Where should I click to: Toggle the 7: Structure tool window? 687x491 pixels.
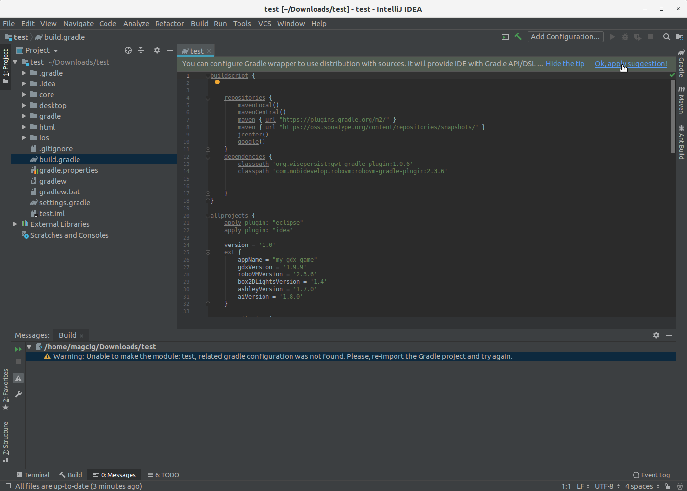5,442
